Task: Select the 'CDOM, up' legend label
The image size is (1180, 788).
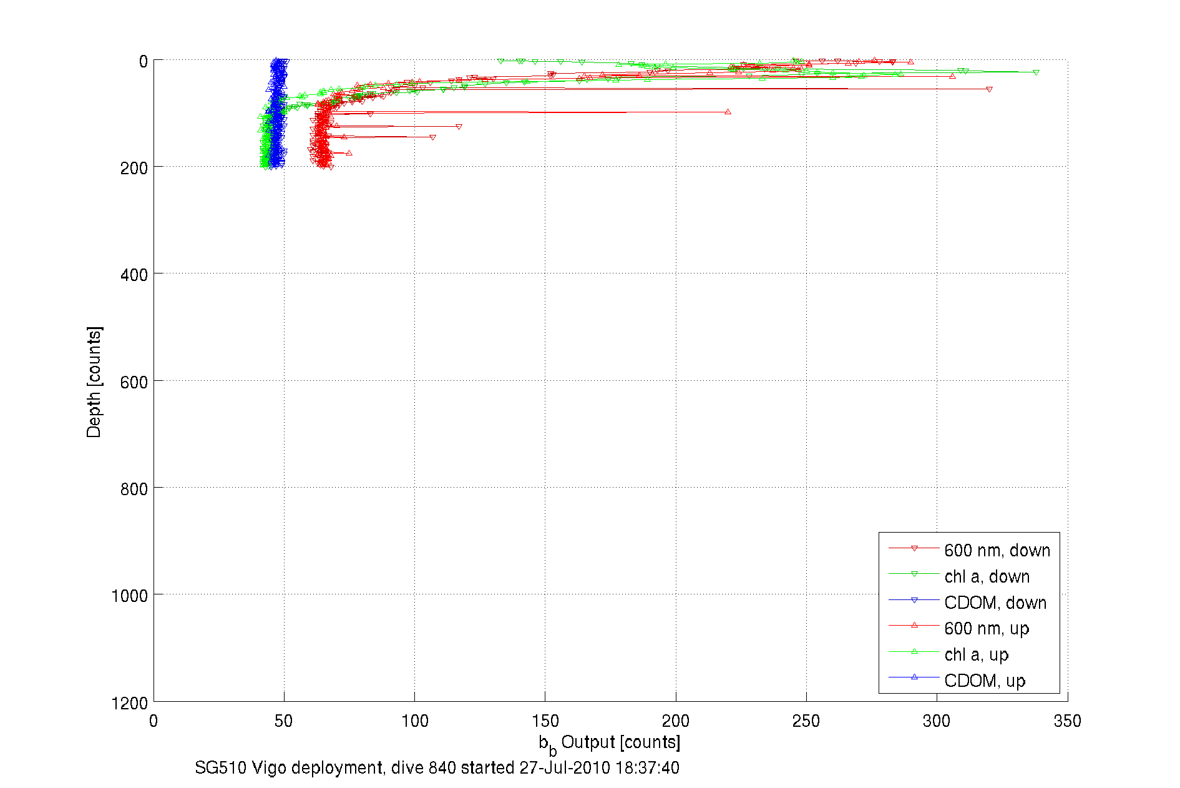Action: point(985,681)
